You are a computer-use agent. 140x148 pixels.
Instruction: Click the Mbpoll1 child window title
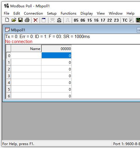tap(18, 30)
